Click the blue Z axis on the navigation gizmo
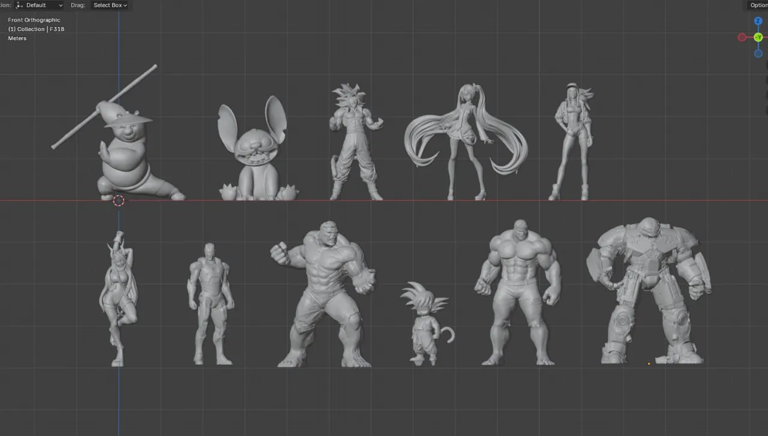Viewport: 768px width, 436px height. click(x=758, y=21)
